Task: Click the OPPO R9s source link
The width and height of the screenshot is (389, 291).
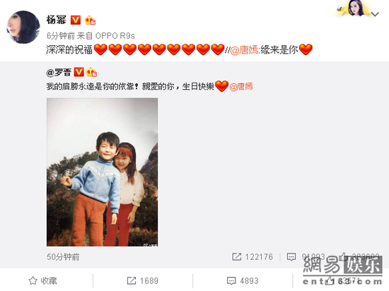Action: coord(115,36)
